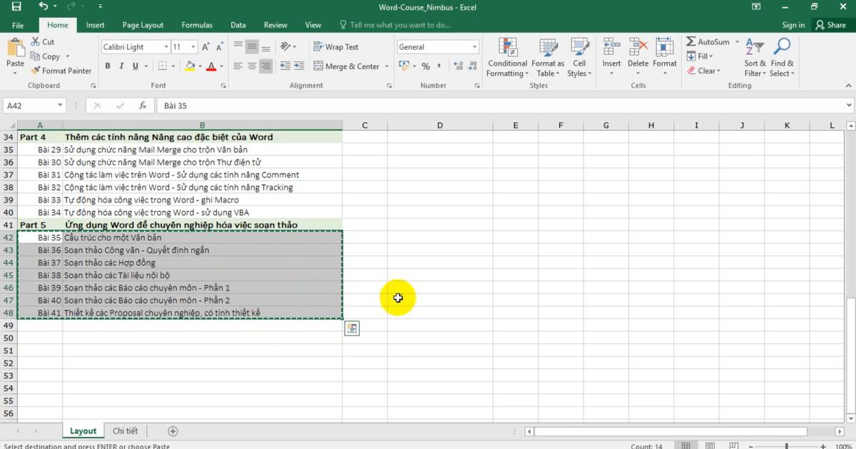Apply Percent Style formatting
856x449 pixels.
(425, 66)
